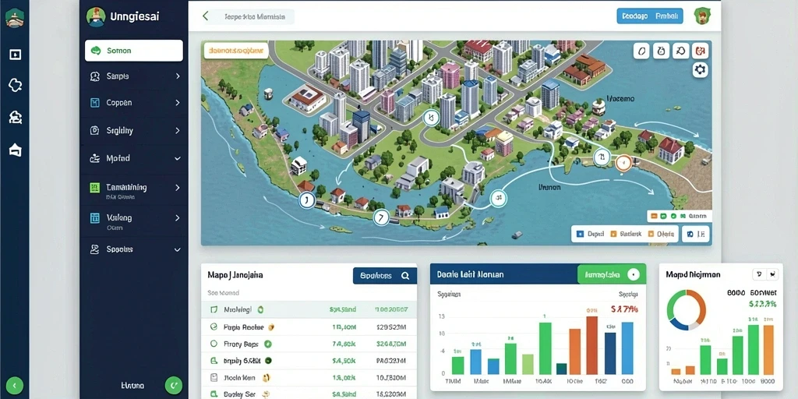798x399 pixels.
Task: Collapse the Mohad menu down-chevron
Action: 178,159
